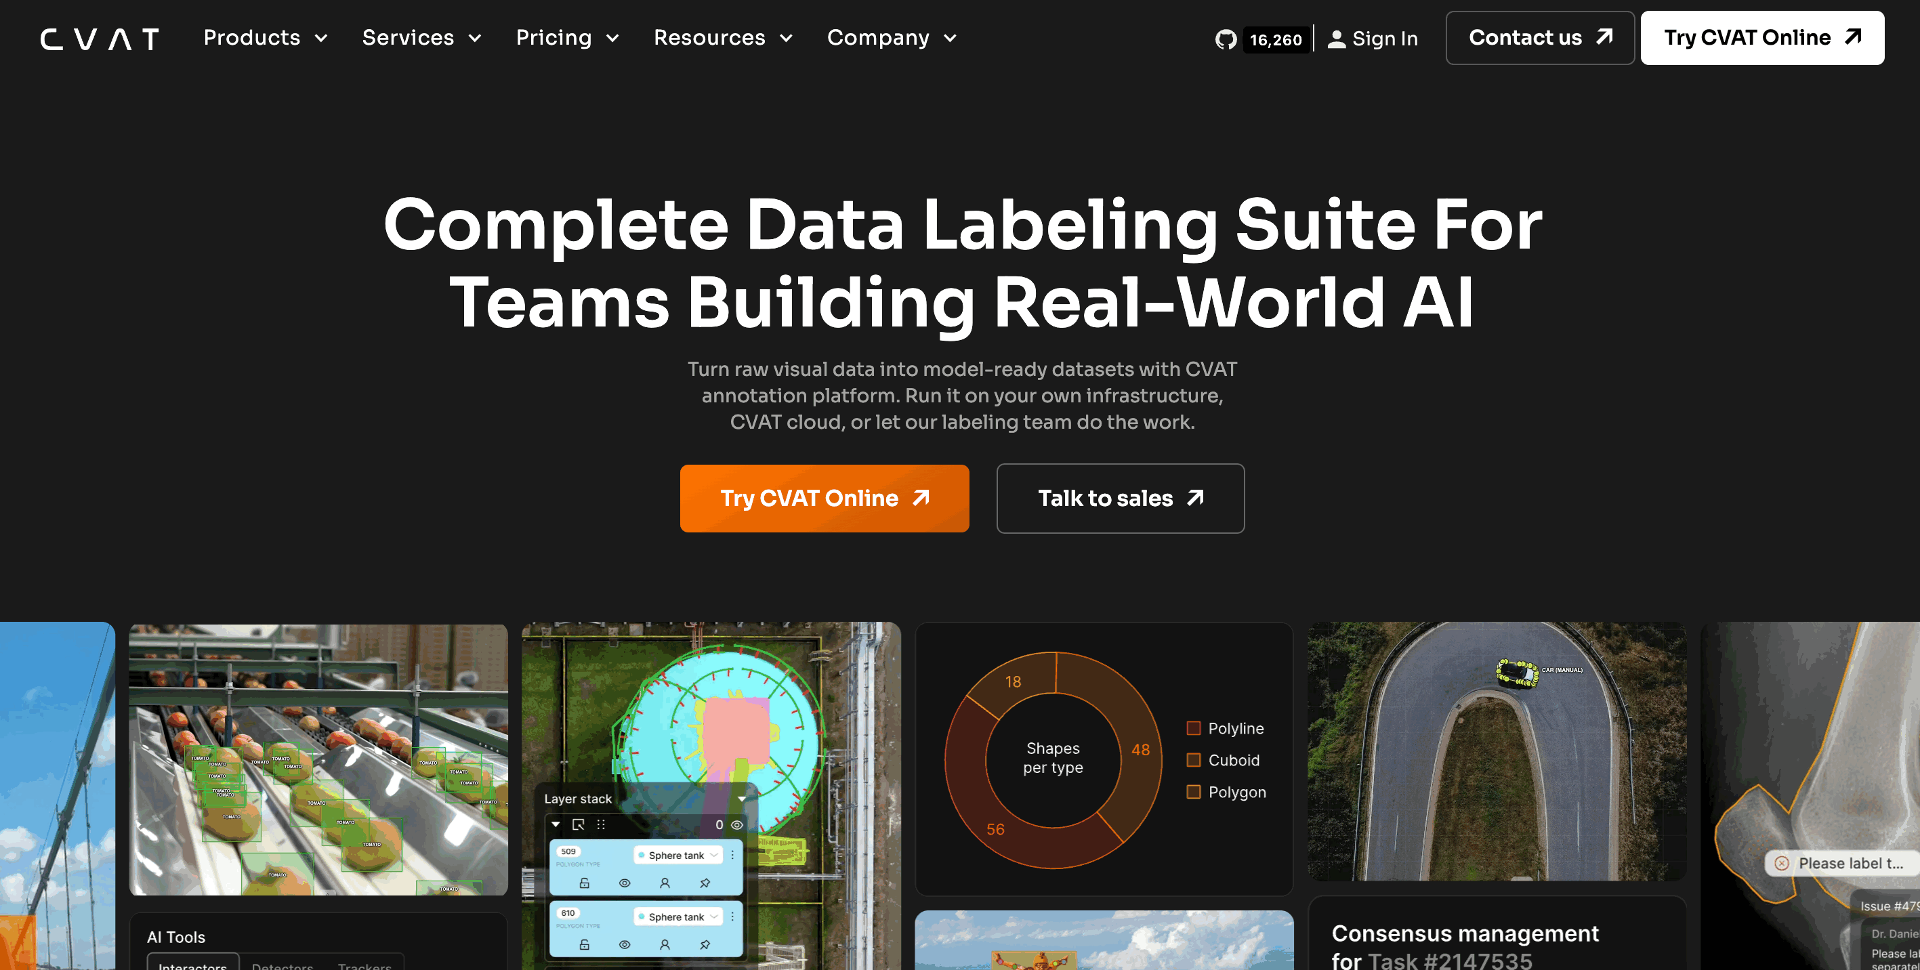This screenshot has height=970, width=1920.
Task: Click the '18' value on the donut chart
Action: pos(1013,681)
